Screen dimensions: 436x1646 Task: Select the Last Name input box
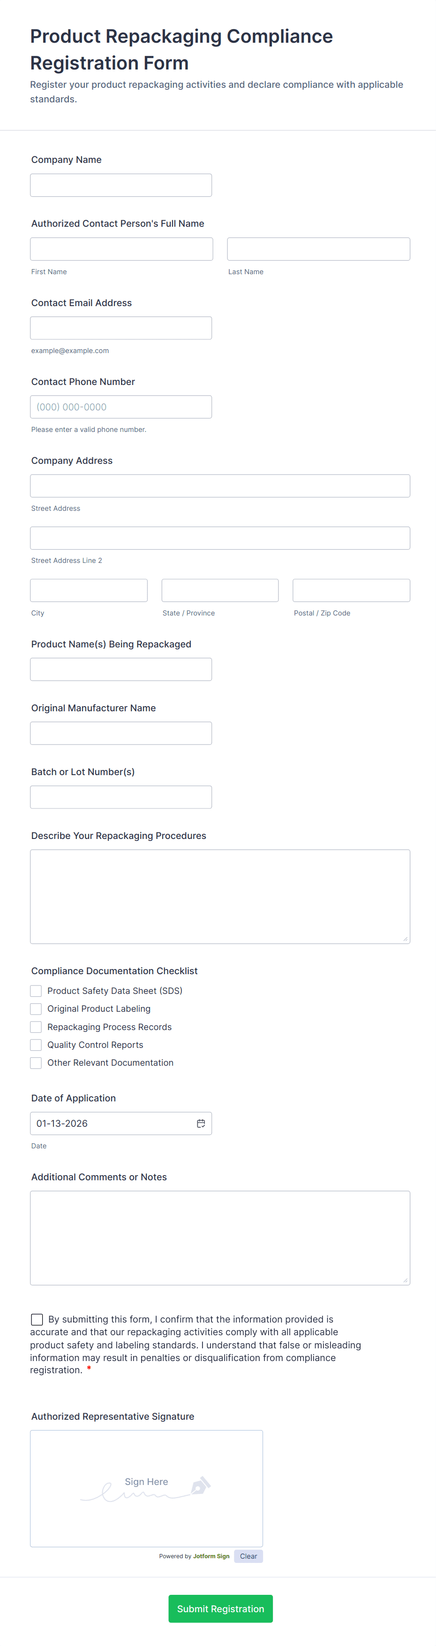(x=318, y=249)
